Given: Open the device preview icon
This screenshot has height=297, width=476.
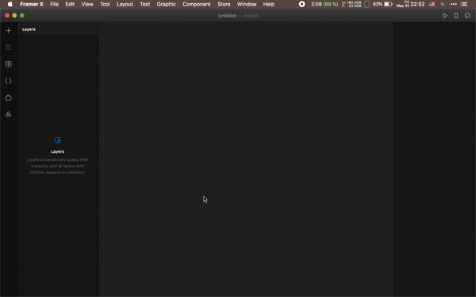Looking at the screenshot, I should 456,16.
